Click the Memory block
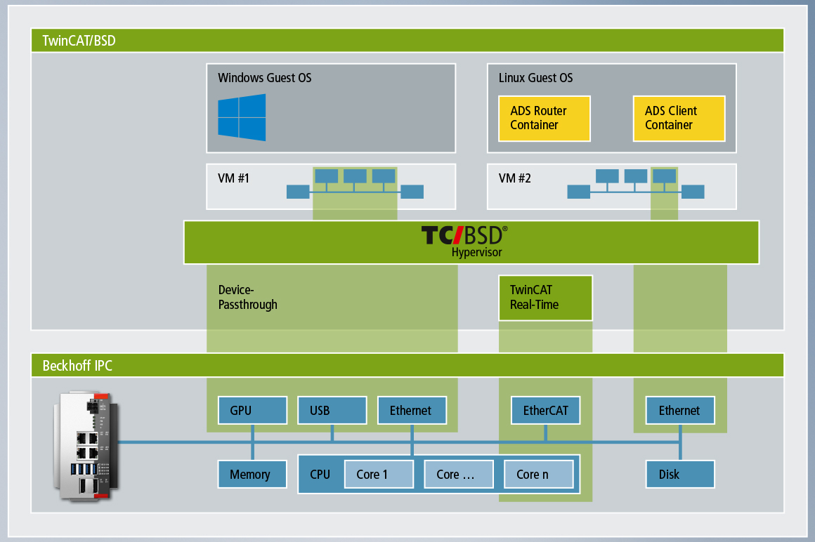This screenshot has width=815, height=542. 252,474
